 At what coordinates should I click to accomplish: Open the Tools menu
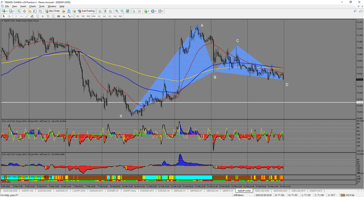42,6
